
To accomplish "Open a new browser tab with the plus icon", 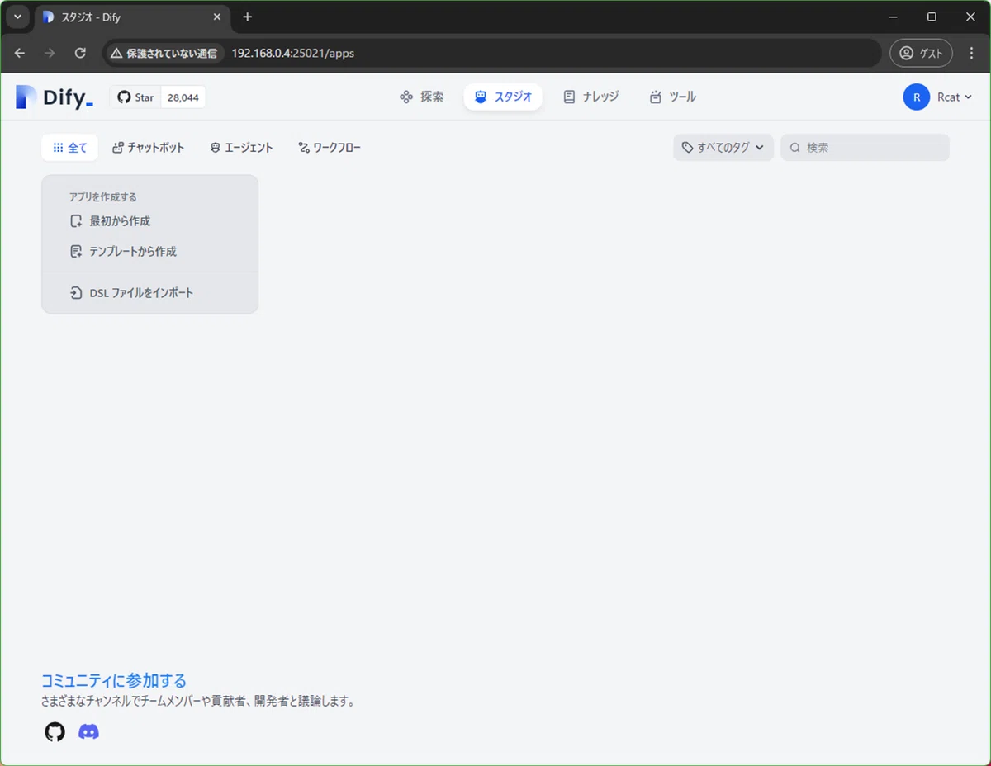I will click(247, 17).
